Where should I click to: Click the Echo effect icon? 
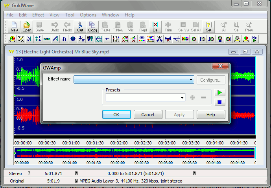[29, 39]
